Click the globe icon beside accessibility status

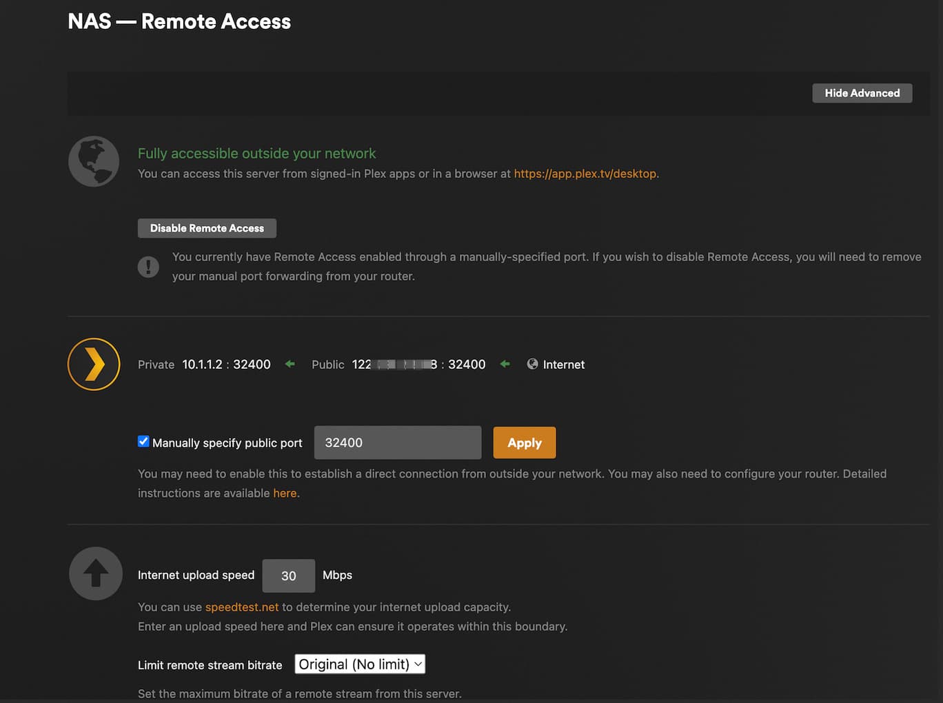[94, 161]
